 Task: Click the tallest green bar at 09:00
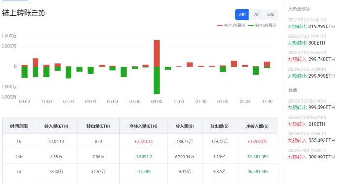tap(157, 80)
